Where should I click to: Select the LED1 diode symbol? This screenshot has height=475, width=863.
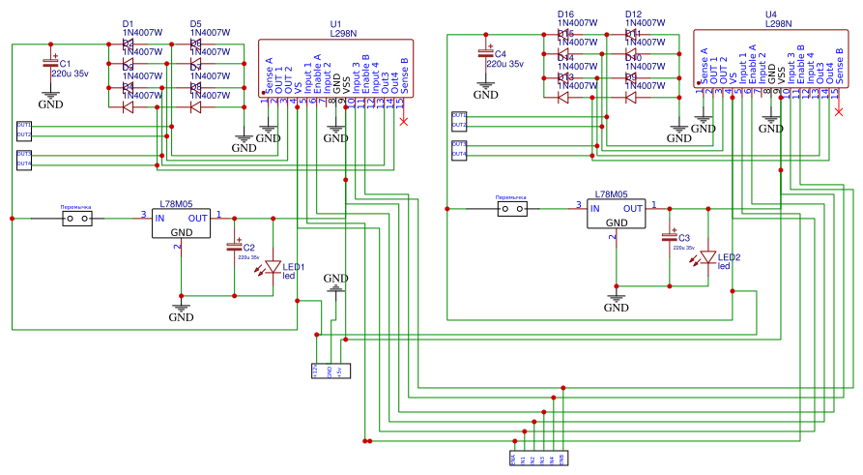tap(270, 268)
